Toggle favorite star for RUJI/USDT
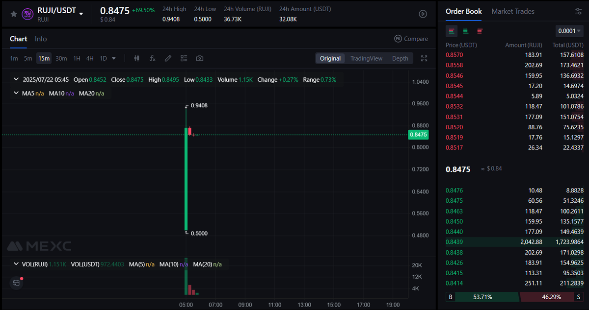The height and width of the screenshot is (310, 589). [13, 14]
